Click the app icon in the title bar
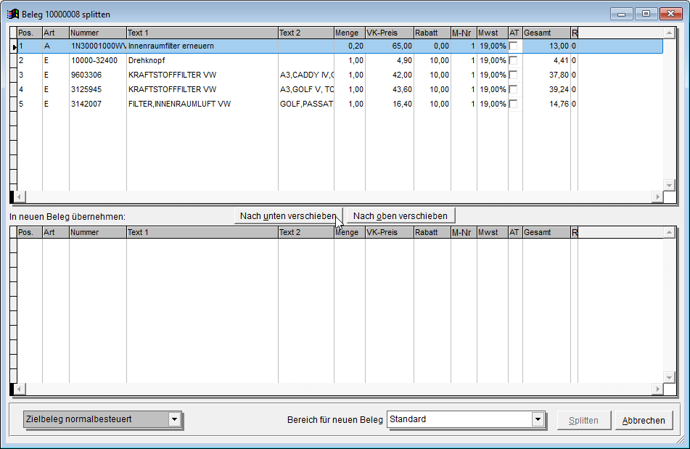Screen dimensions: 690x449 (x=12, y=14)
